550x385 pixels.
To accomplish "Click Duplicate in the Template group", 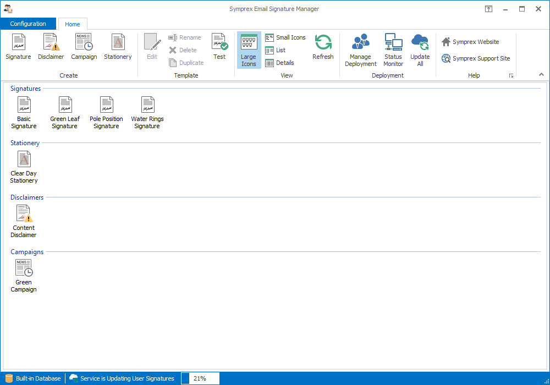I will (186, 63).
